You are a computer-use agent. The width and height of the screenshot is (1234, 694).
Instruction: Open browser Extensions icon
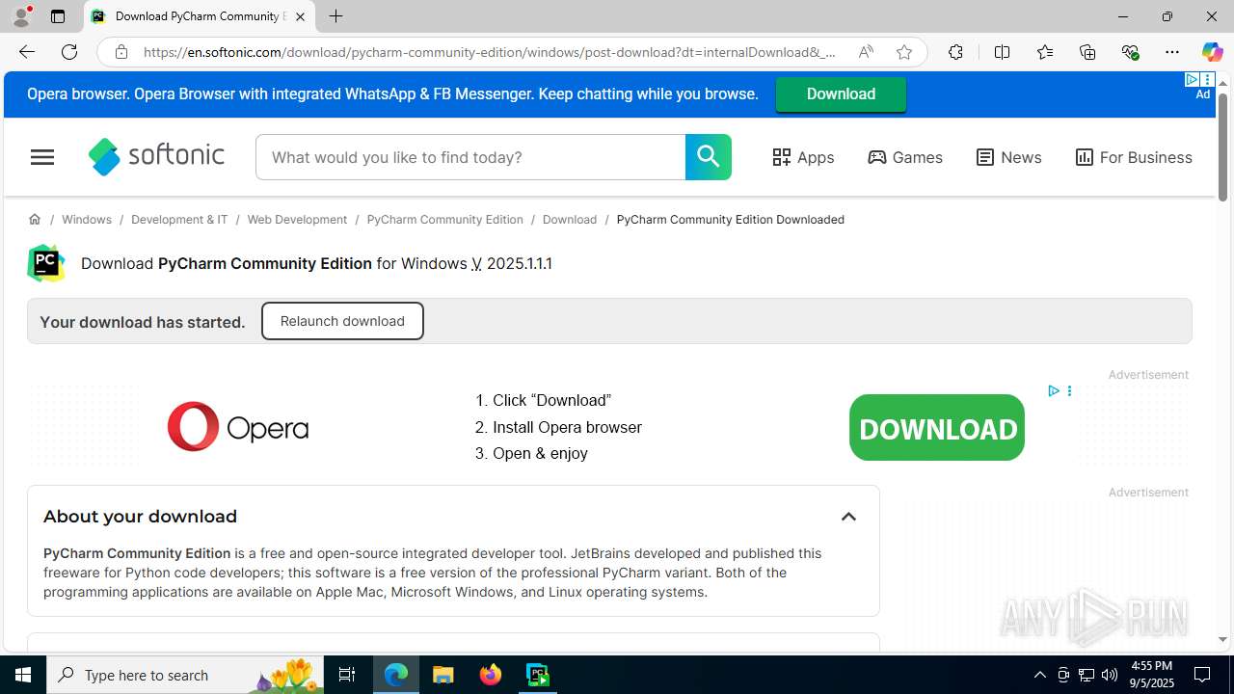tap(955, 52)
